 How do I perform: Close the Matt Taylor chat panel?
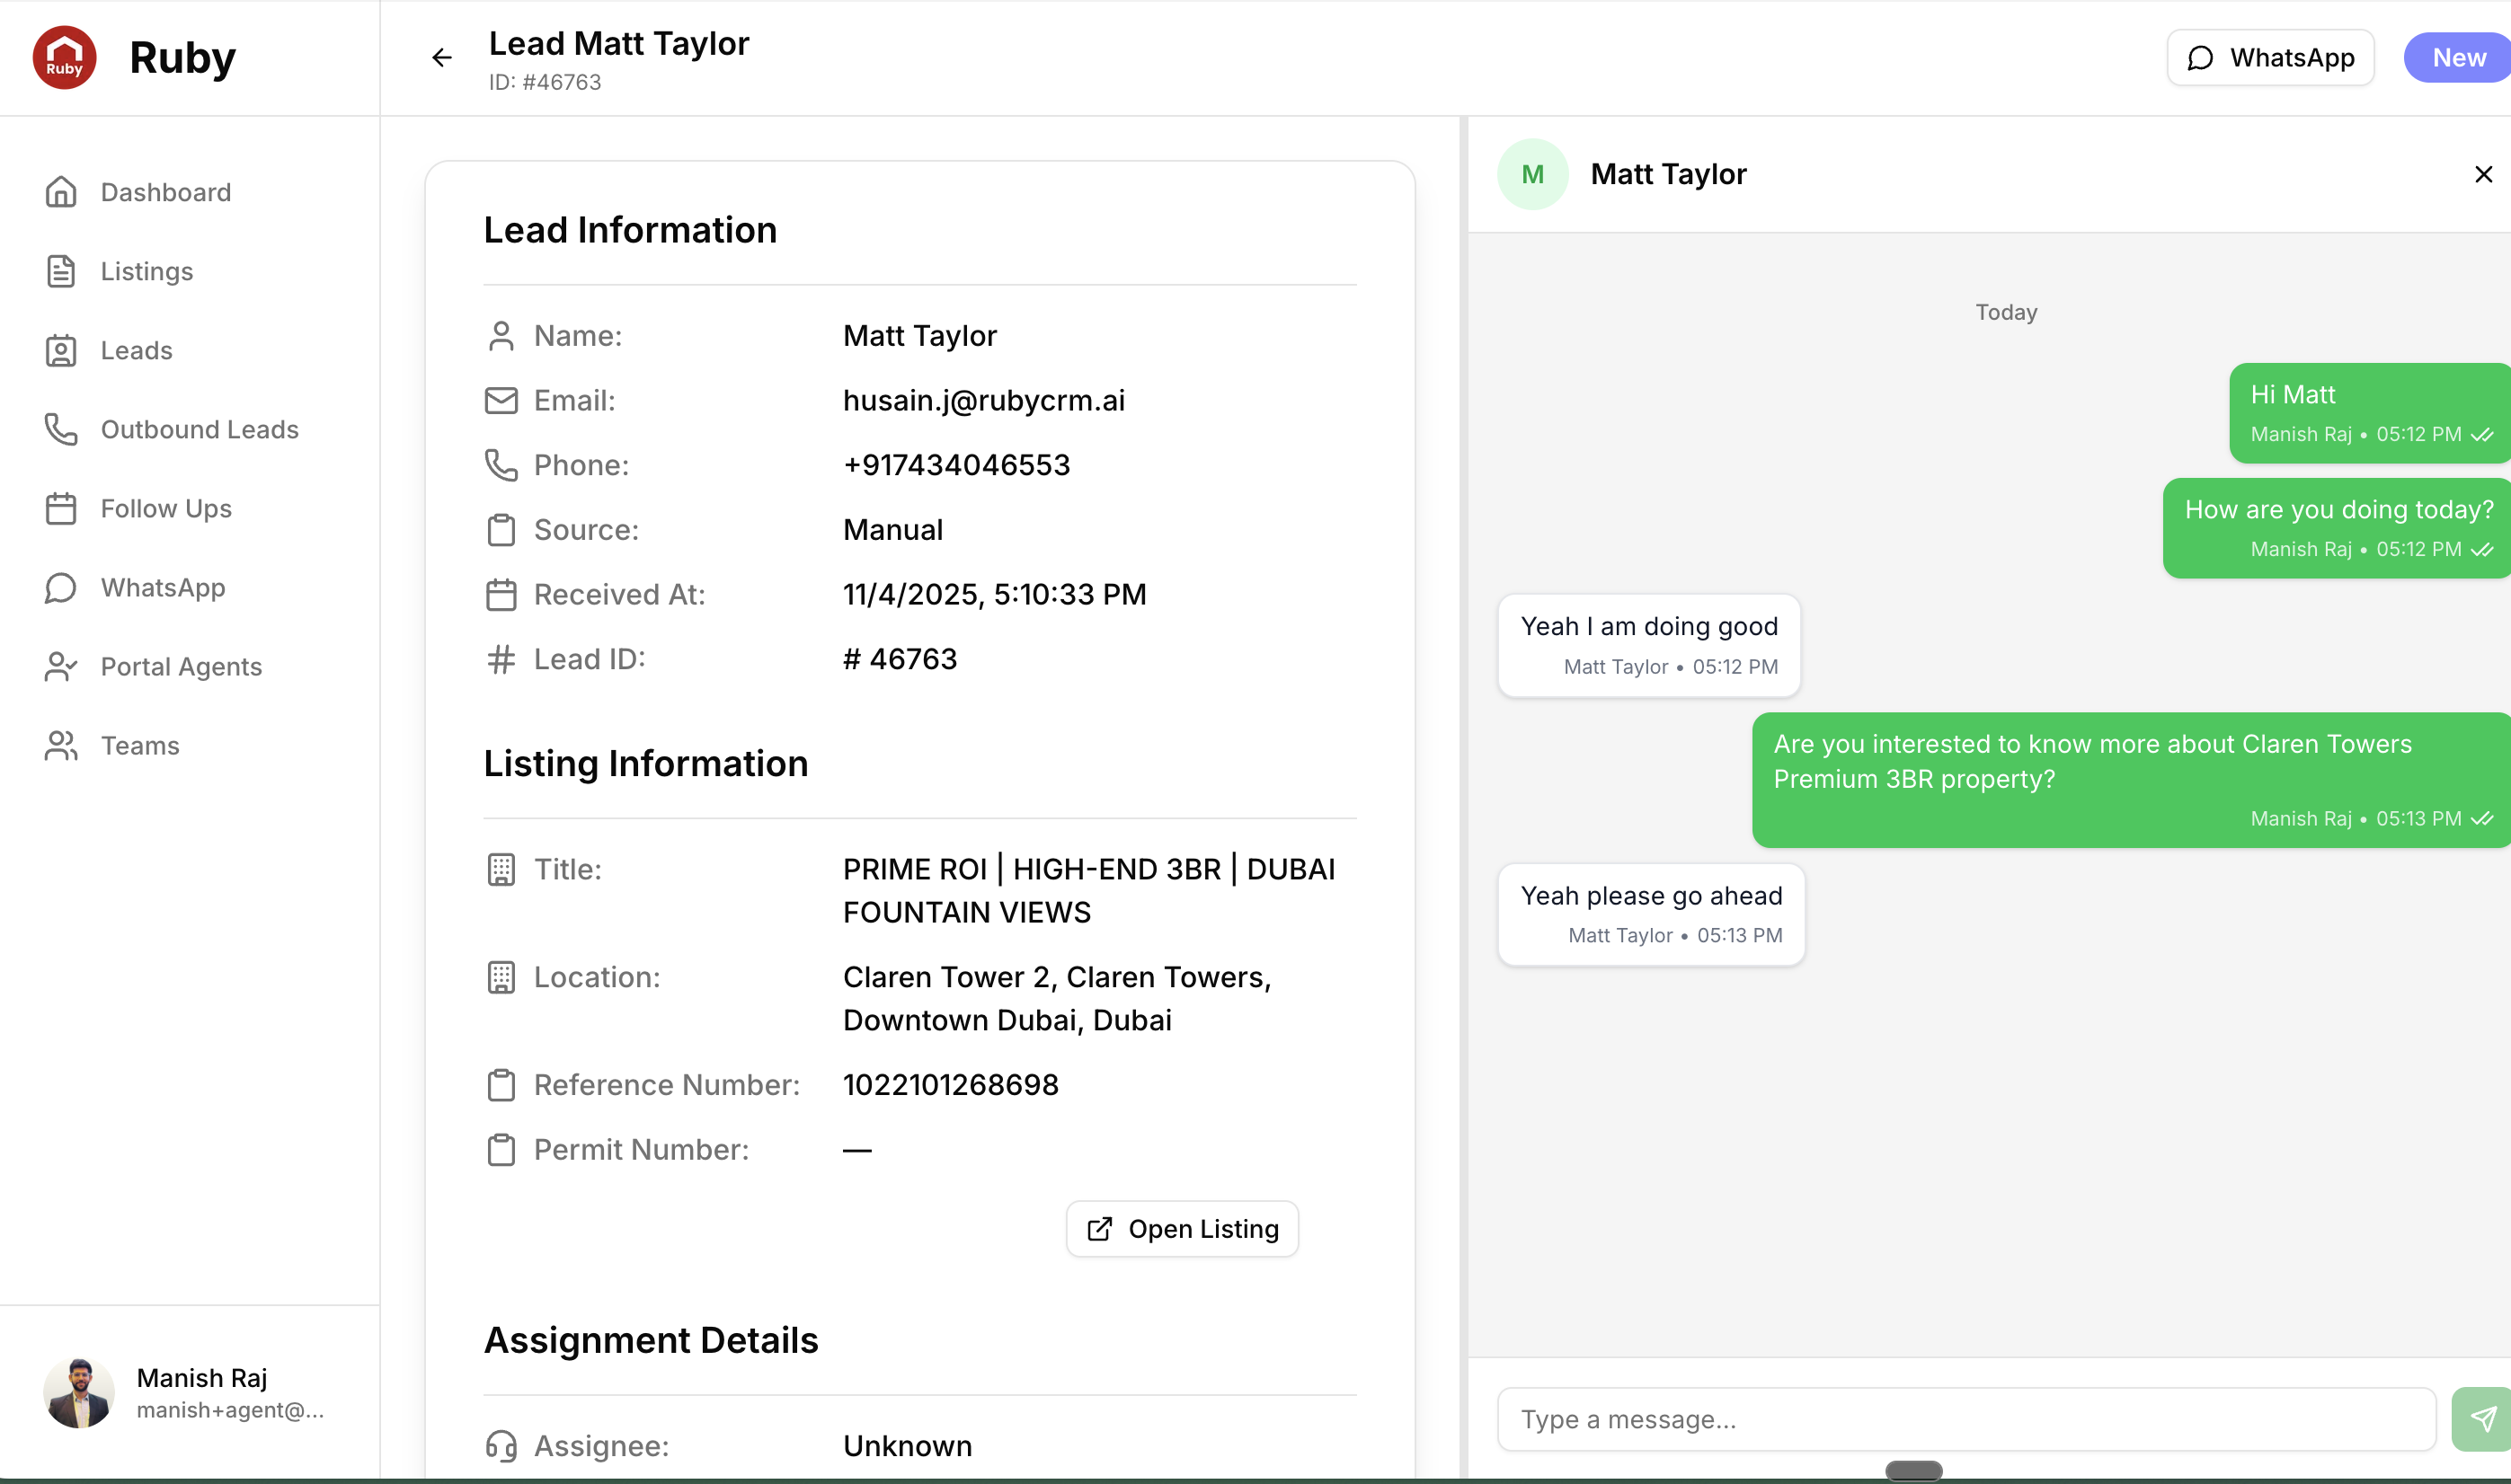(x=2482, y=175)
